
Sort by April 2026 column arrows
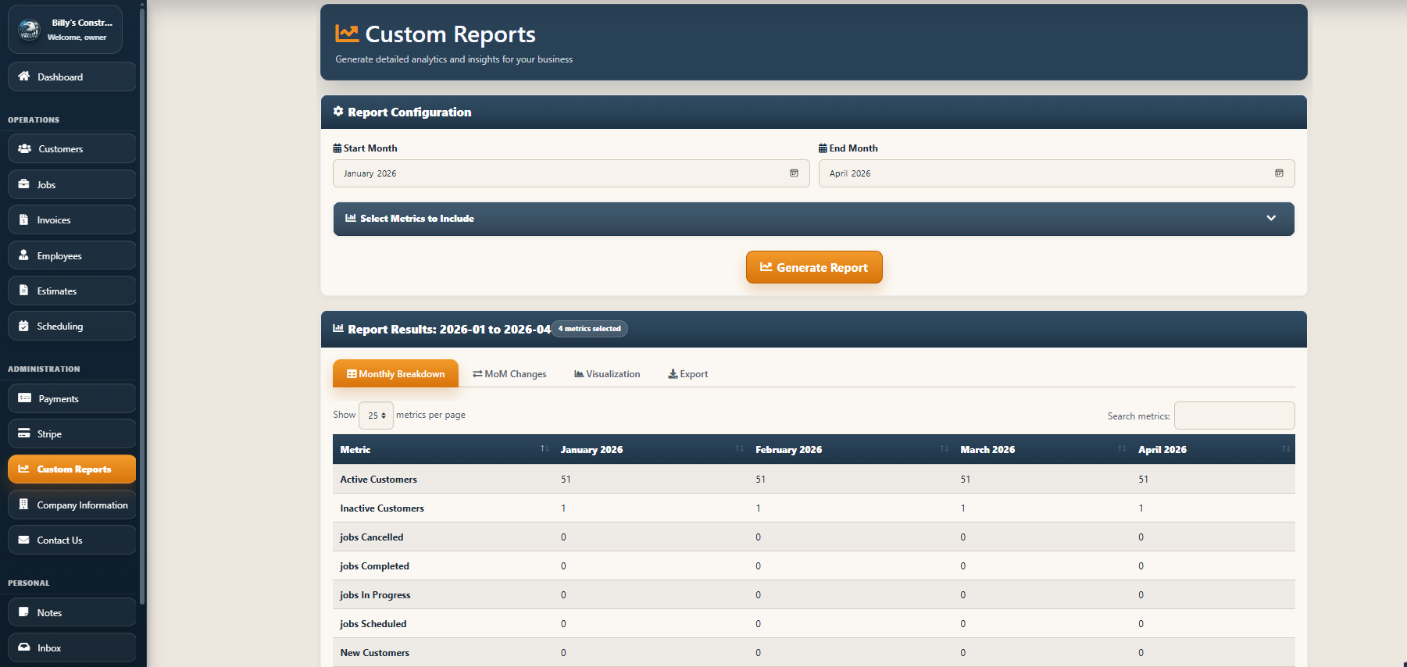(x=1286, y=448)
